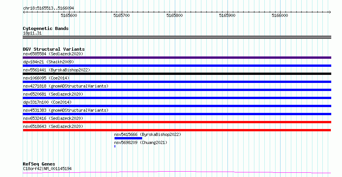The image size is (342, 177).
Task: Click ruler position 5165700
Action: point(121,15)
